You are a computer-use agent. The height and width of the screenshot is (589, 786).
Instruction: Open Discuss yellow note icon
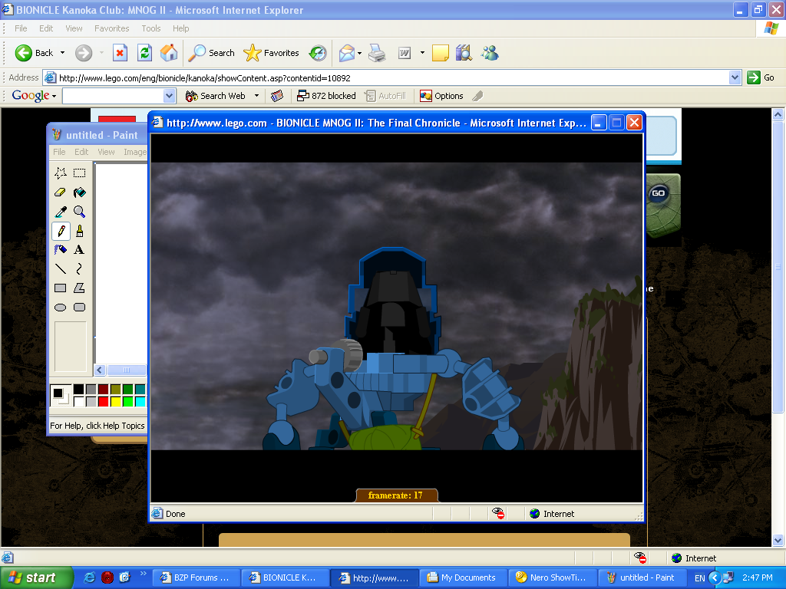tap(440, 53)
